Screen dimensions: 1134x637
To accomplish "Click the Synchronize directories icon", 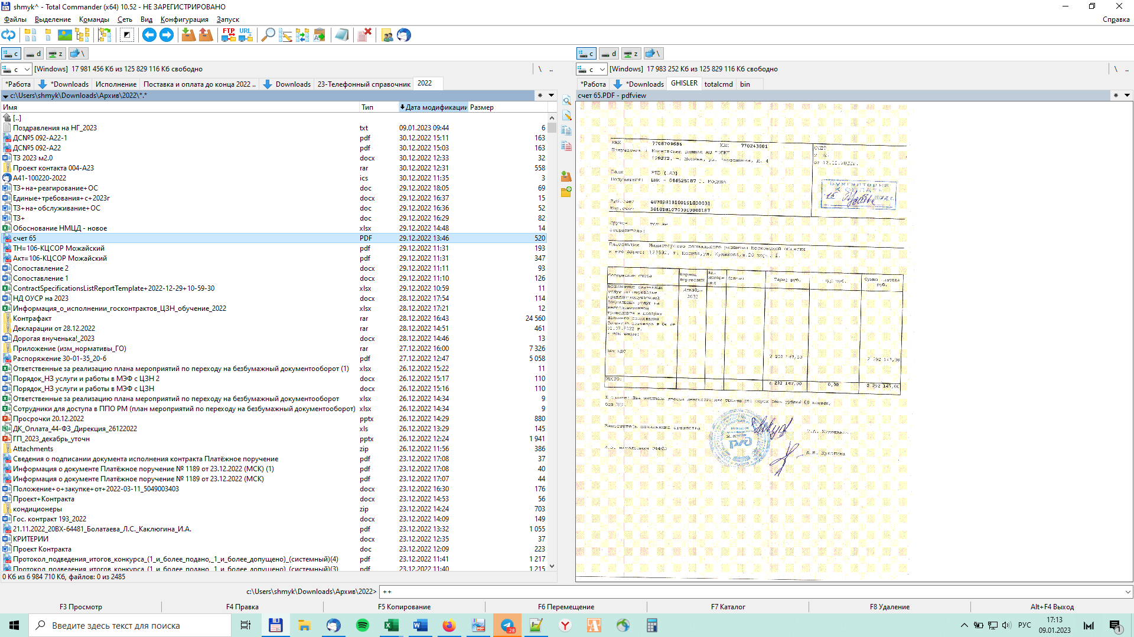I will [302, 35].
